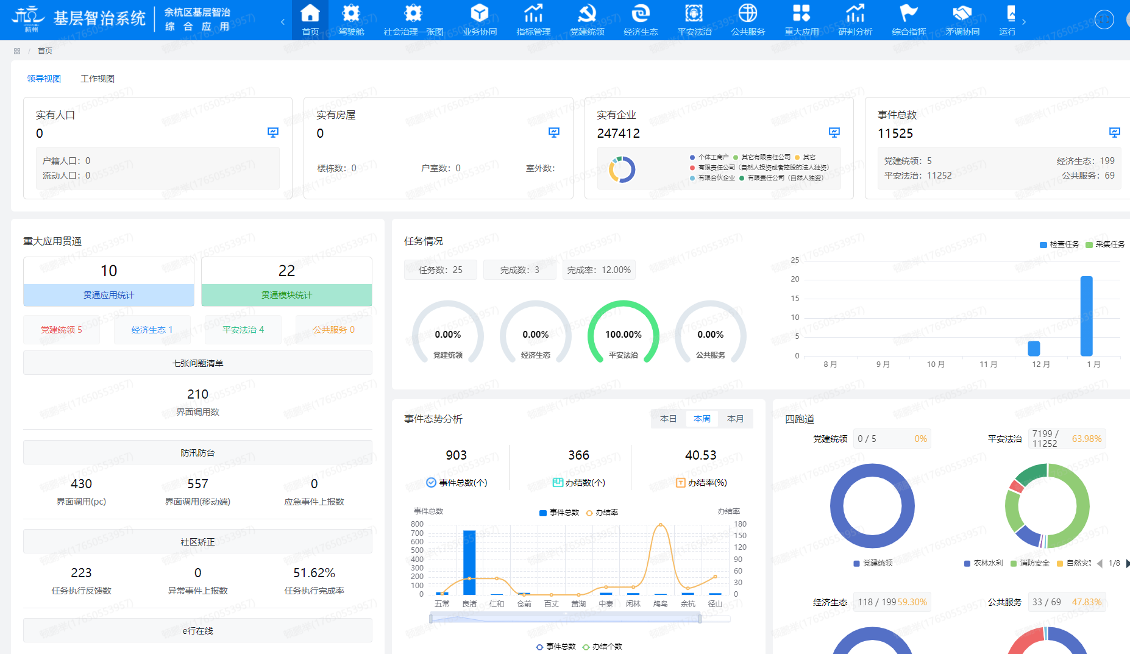Open 实有房屋 card screen icon

pos(554,132)
